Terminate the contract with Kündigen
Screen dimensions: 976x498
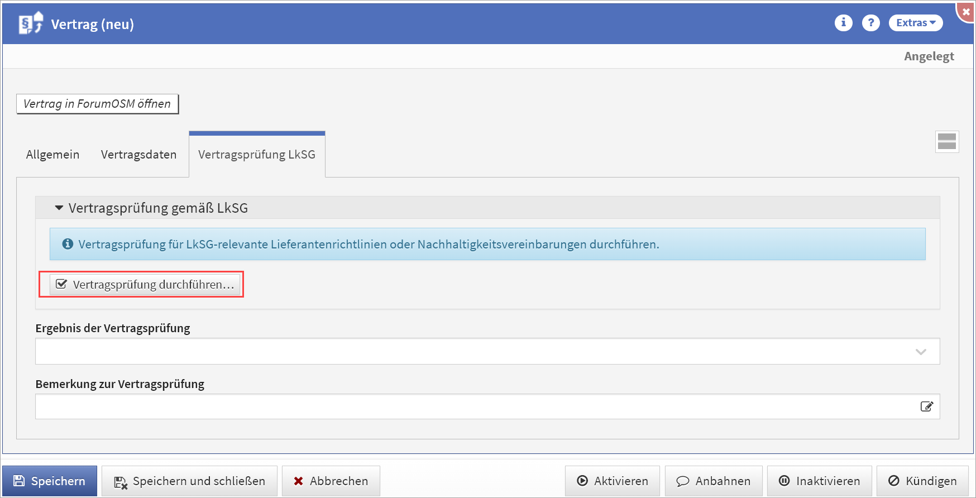(x=922, y=481)
